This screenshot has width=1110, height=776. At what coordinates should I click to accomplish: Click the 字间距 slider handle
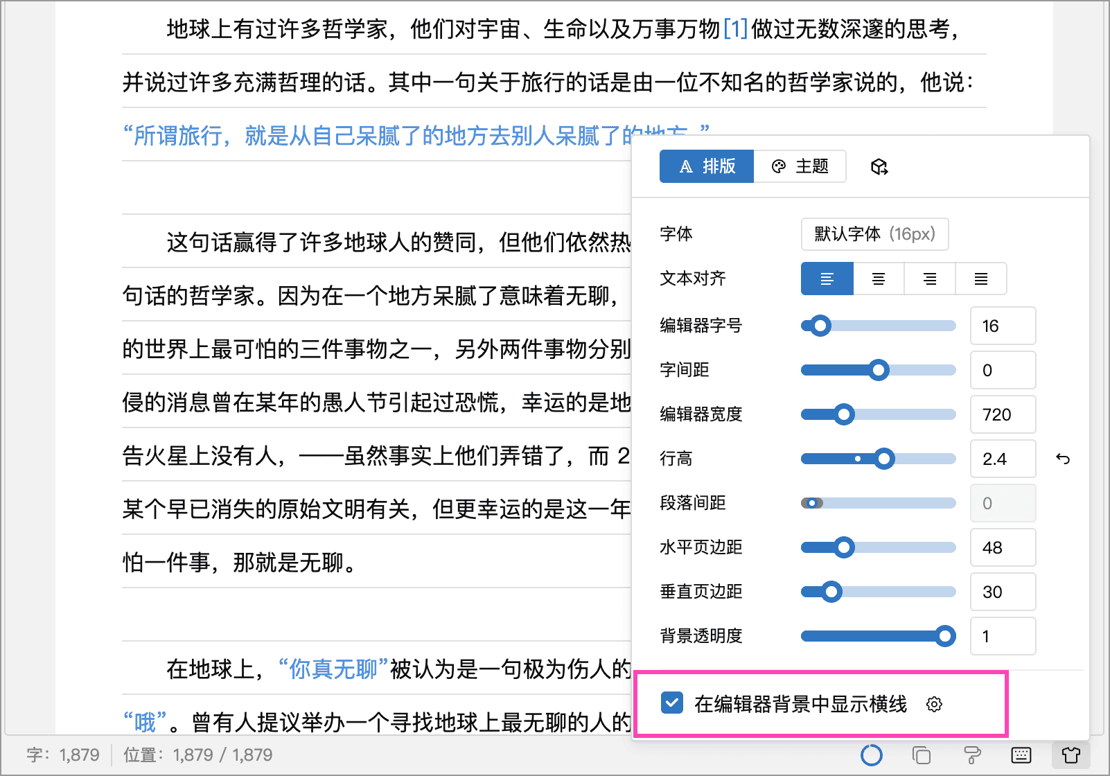(879, 370)
